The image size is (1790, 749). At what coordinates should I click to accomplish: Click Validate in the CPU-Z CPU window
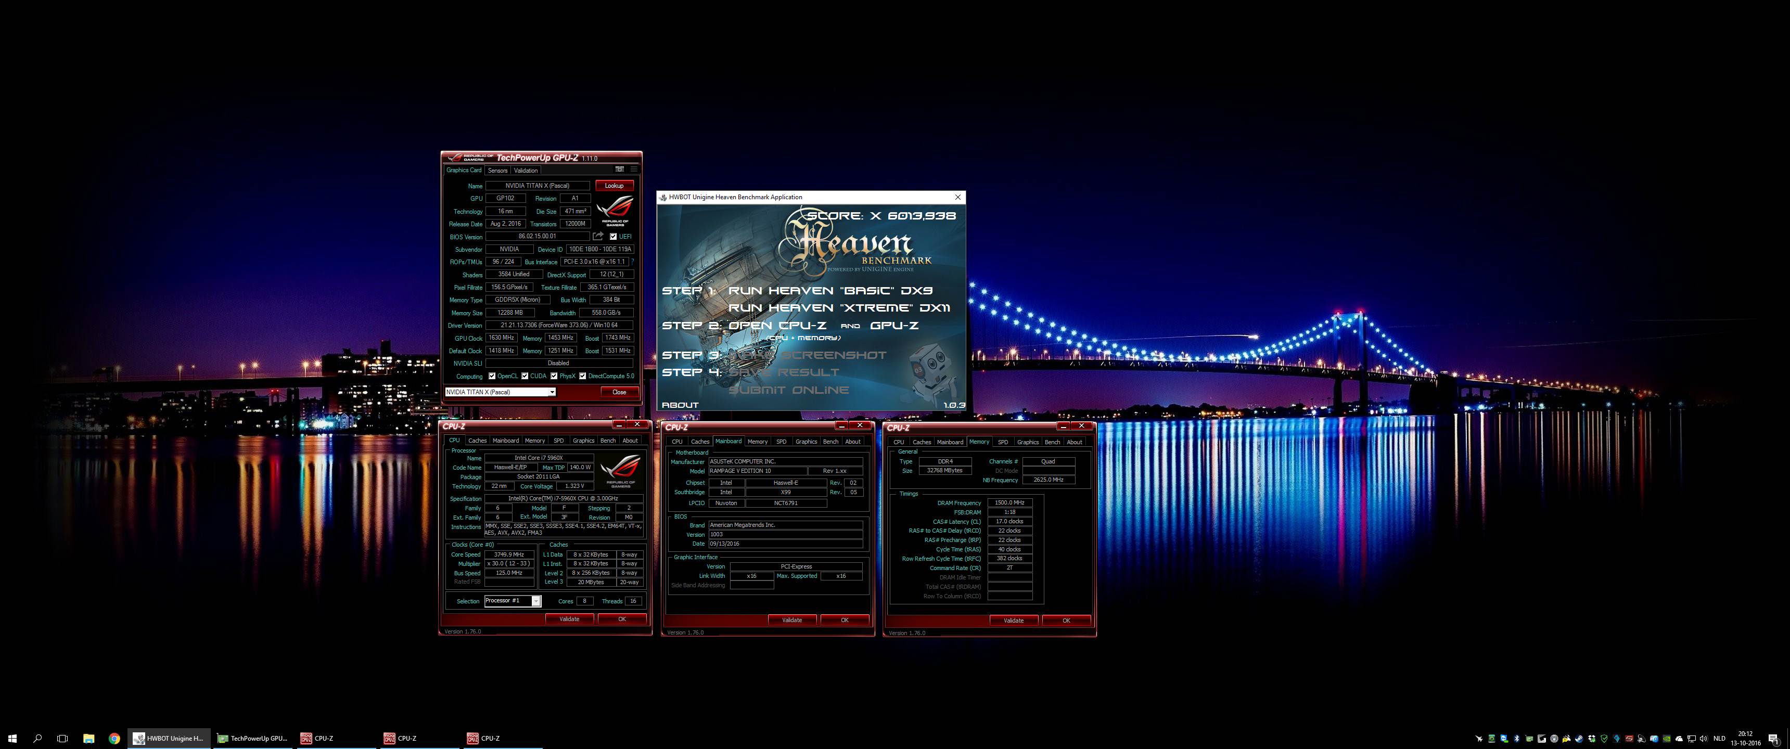tap(569, 619)
